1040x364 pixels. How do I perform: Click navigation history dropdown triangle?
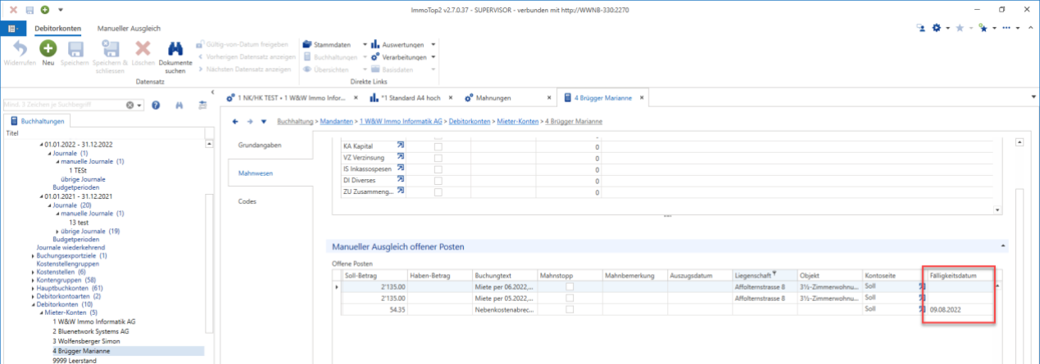click(263, 121)
